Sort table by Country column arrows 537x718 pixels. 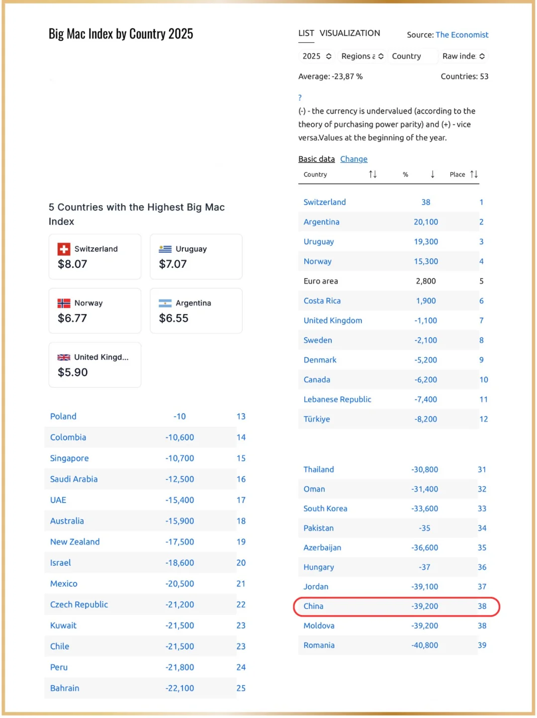(372, 174)
